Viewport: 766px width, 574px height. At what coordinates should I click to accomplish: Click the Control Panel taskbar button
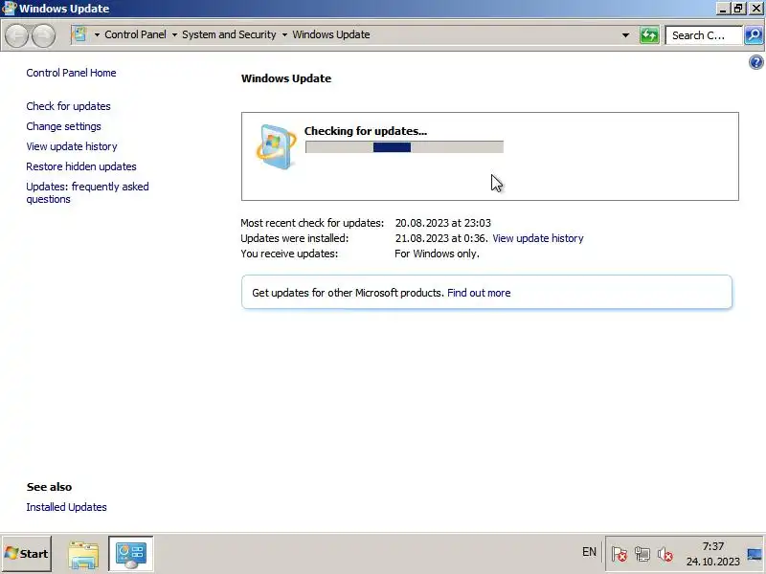[x=130, y=554]
